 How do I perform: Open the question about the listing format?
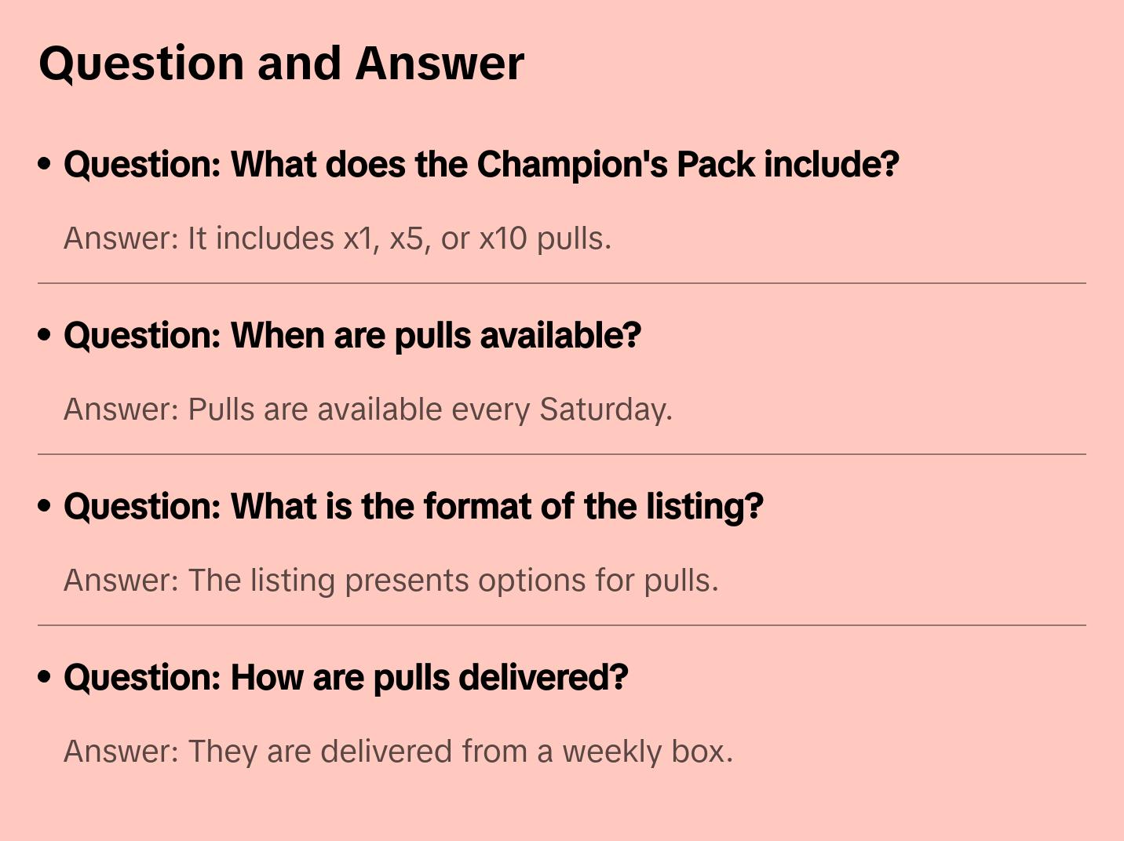click(x=413, y=507)
